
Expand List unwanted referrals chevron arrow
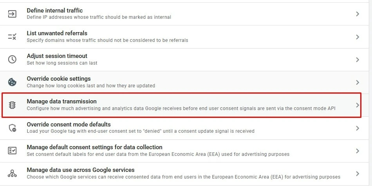point(358,37)
